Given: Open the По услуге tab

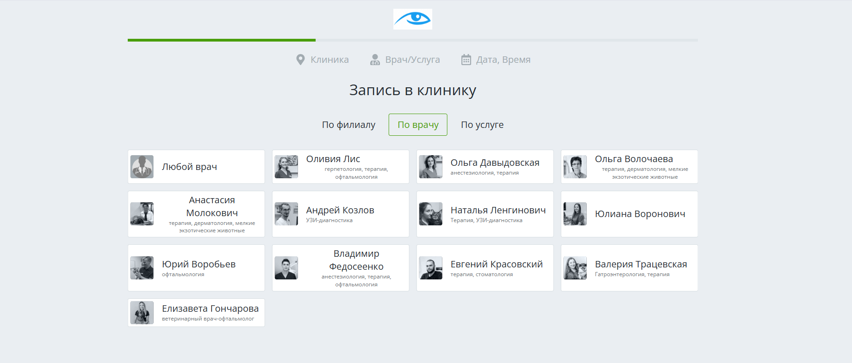Looking at the screenshot, I should (482, 125).
